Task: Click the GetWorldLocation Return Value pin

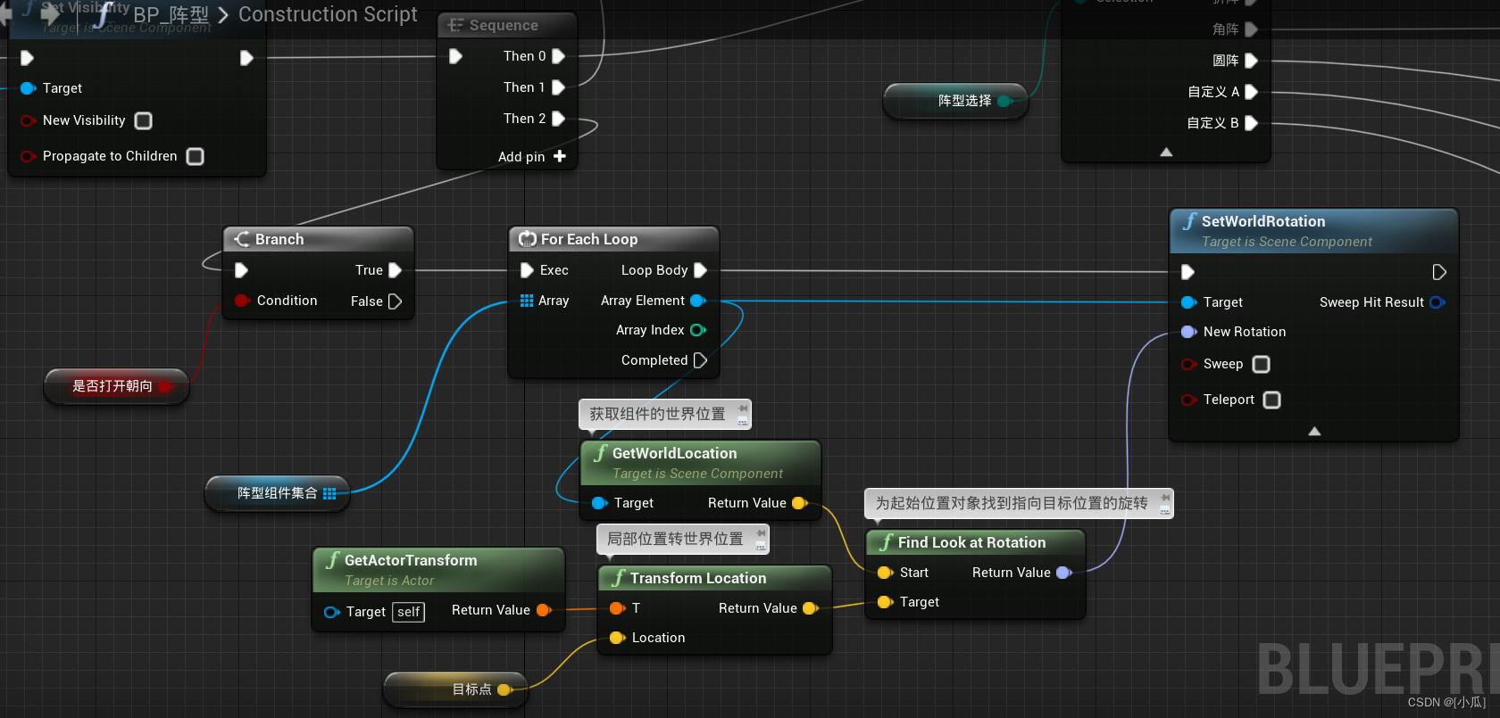Action: [x=800, y=503]
